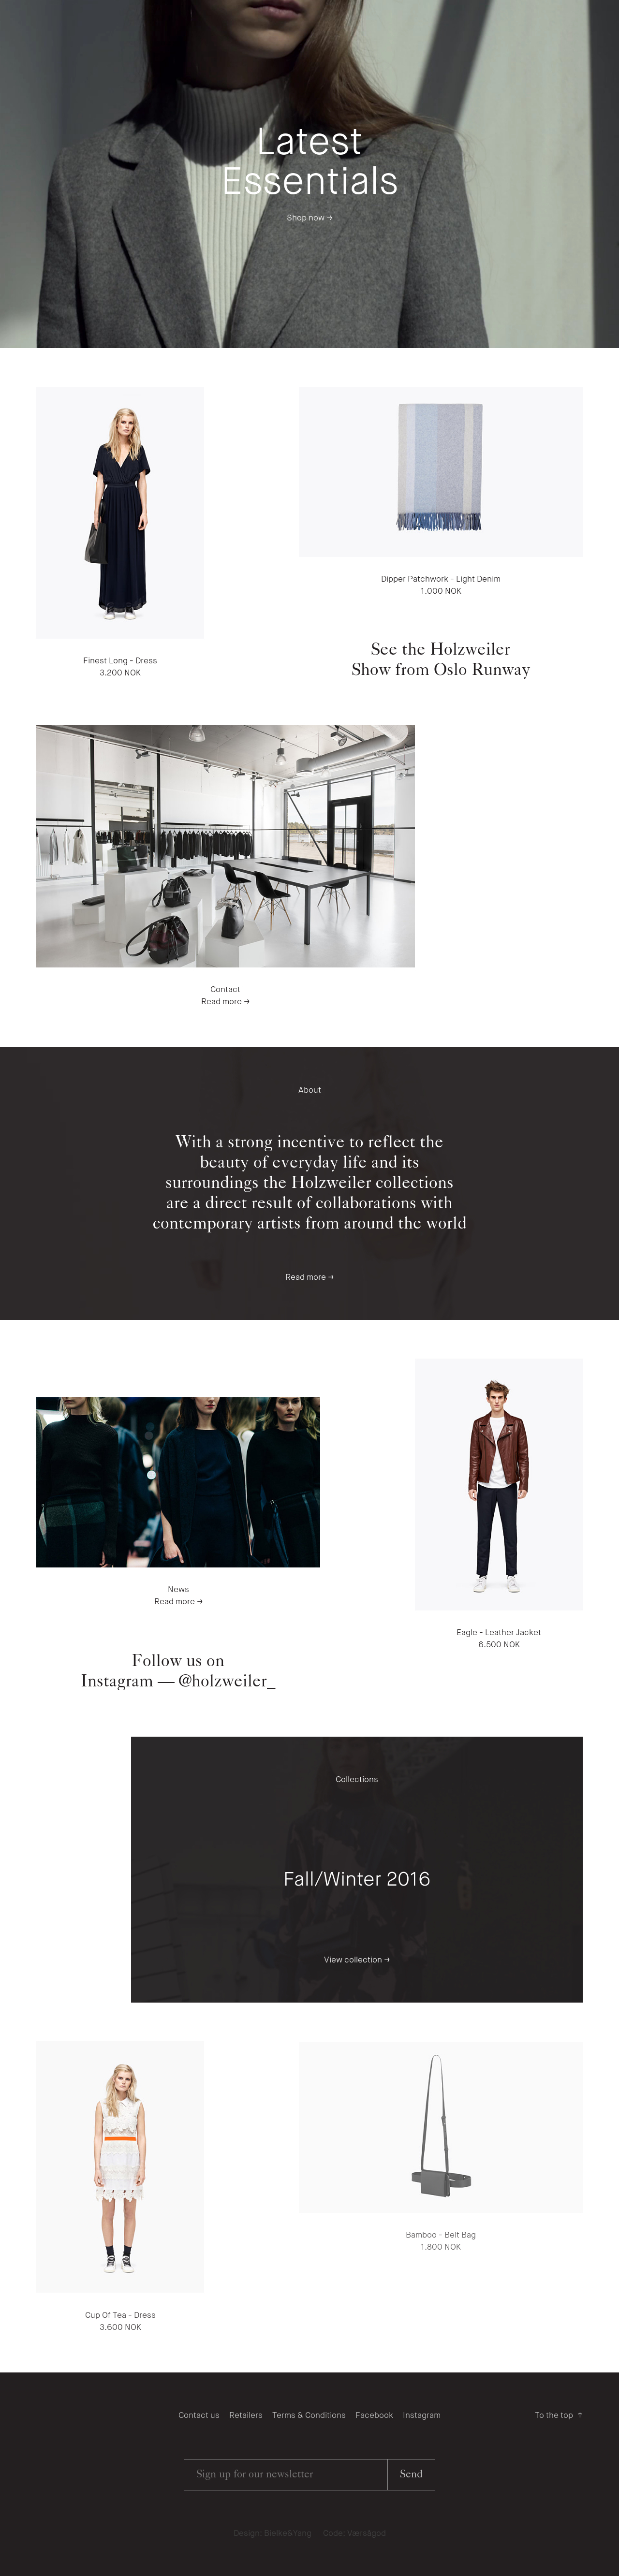Screen dimensions: 619x2576
Task: Click Follow us on Instagram @holzweiler_ heading
Action: (178, 1670)
